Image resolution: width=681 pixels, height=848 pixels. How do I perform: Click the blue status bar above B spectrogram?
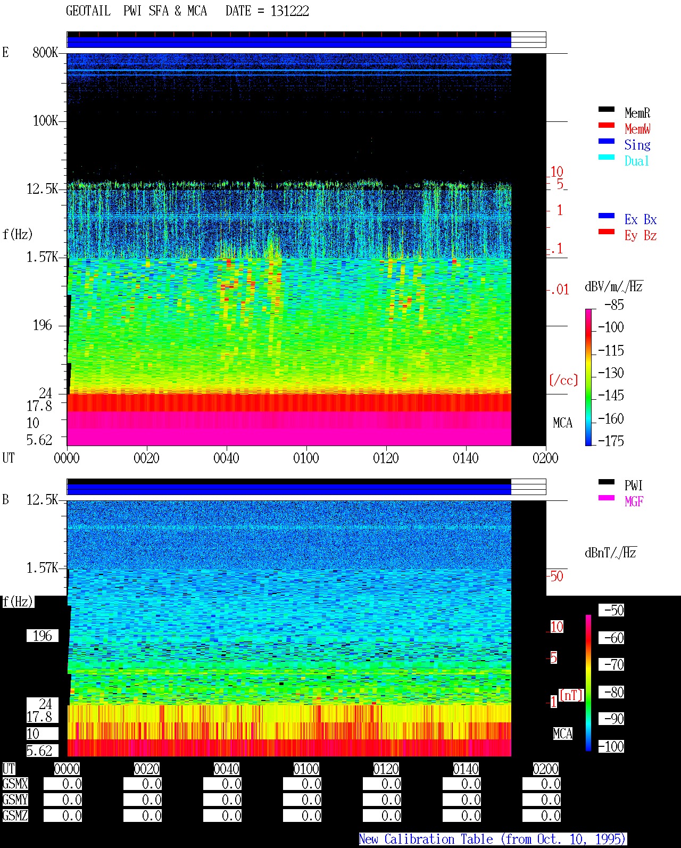point(289,489)
